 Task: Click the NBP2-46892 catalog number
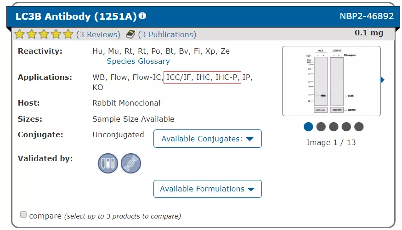tap(366, 16)
